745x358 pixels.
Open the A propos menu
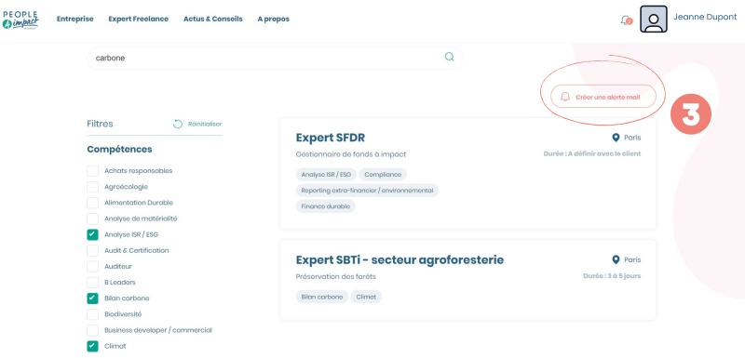click(273, 19)
